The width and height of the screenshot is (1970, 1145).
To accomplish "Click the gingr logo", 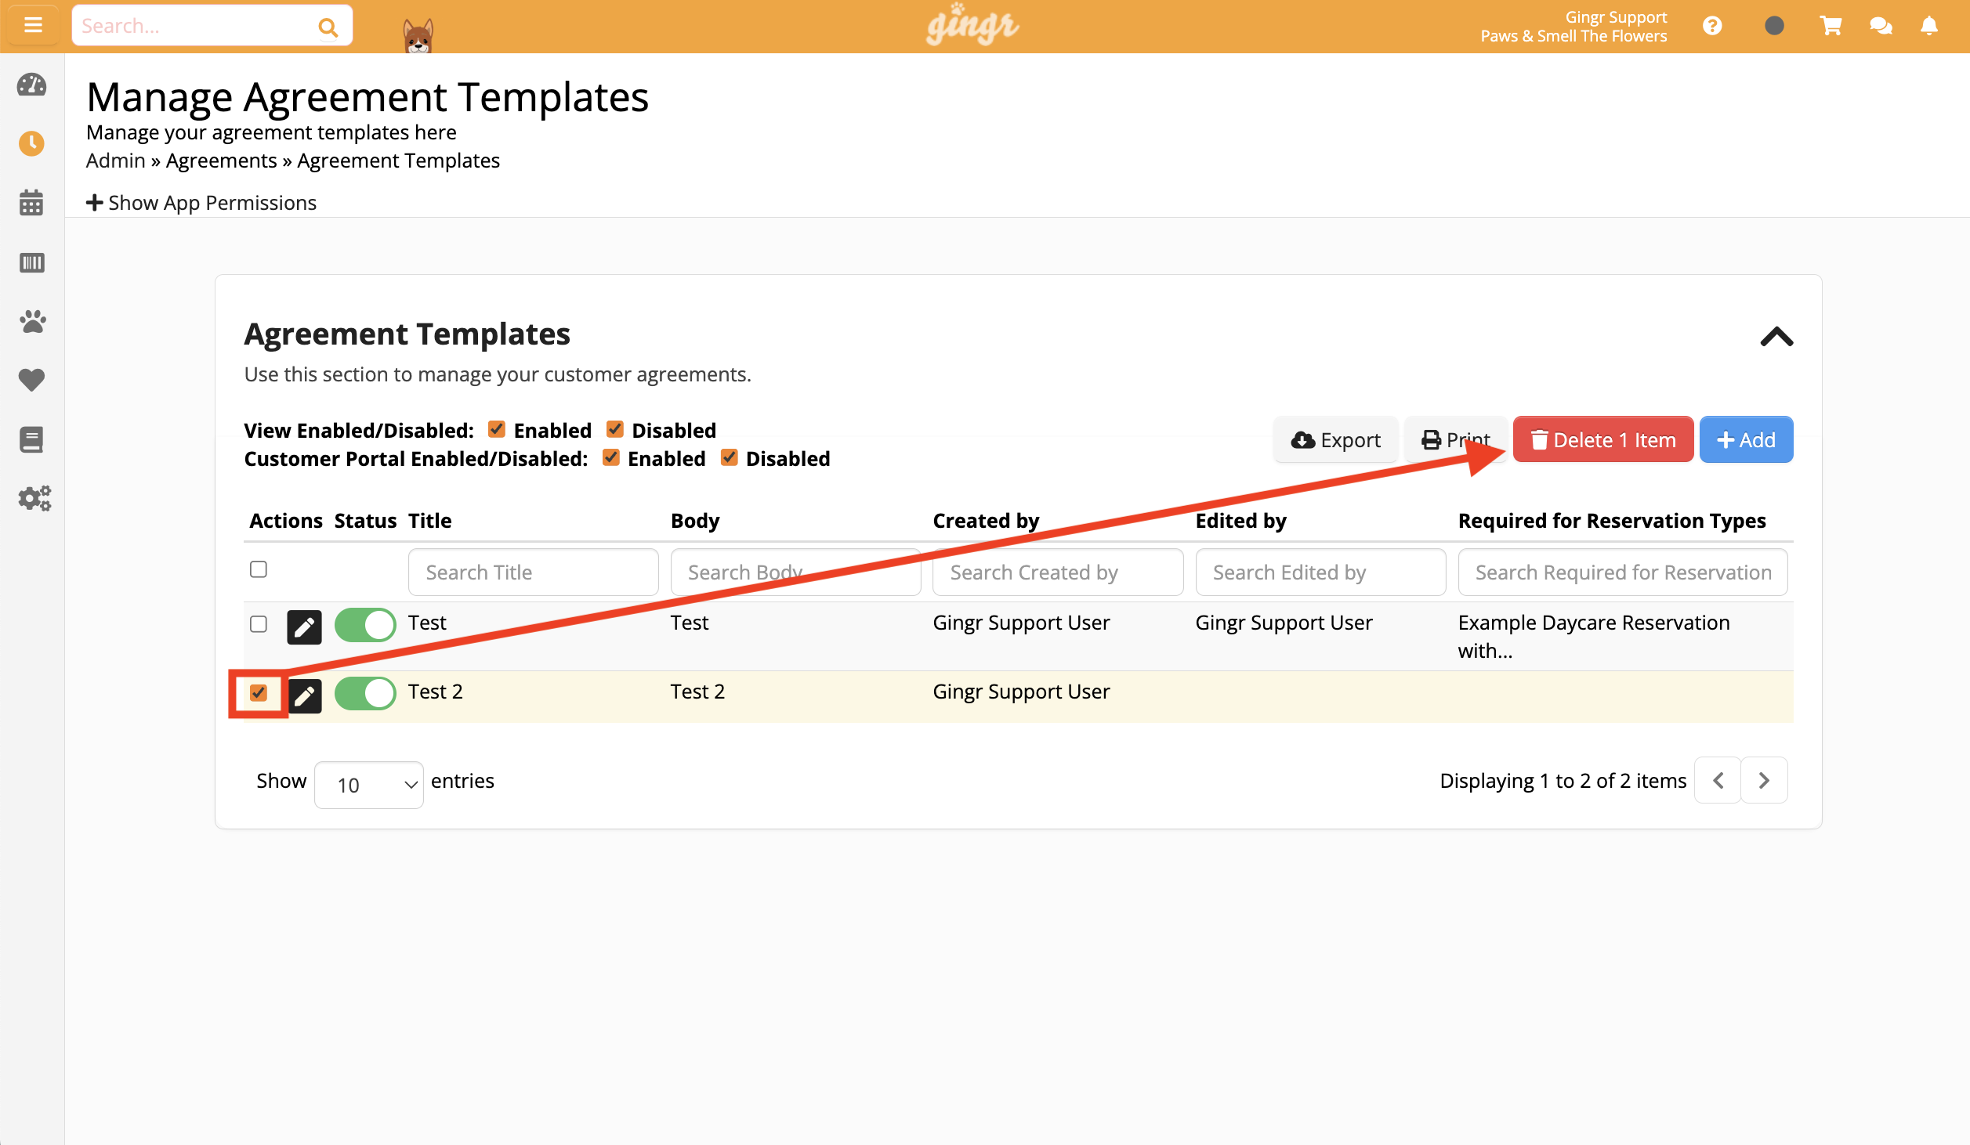I will coord(972,26).
